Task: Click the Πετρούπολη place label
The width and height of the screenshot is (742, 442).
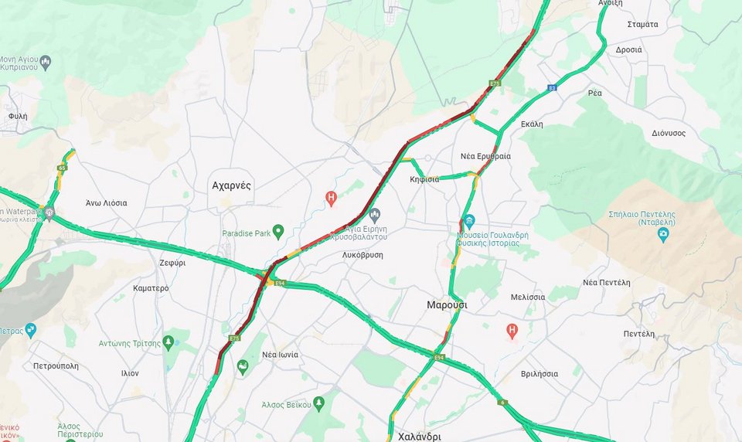Action: [x=56, y=365]
